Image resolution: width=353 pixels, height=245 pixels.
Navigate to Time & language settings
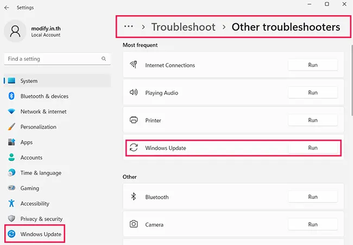[41, 173]
